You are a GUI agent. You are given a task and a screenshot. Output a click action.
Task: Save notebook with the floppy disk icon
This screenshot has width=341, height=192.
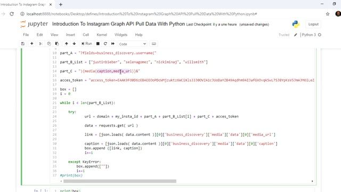tap(23, 44)
